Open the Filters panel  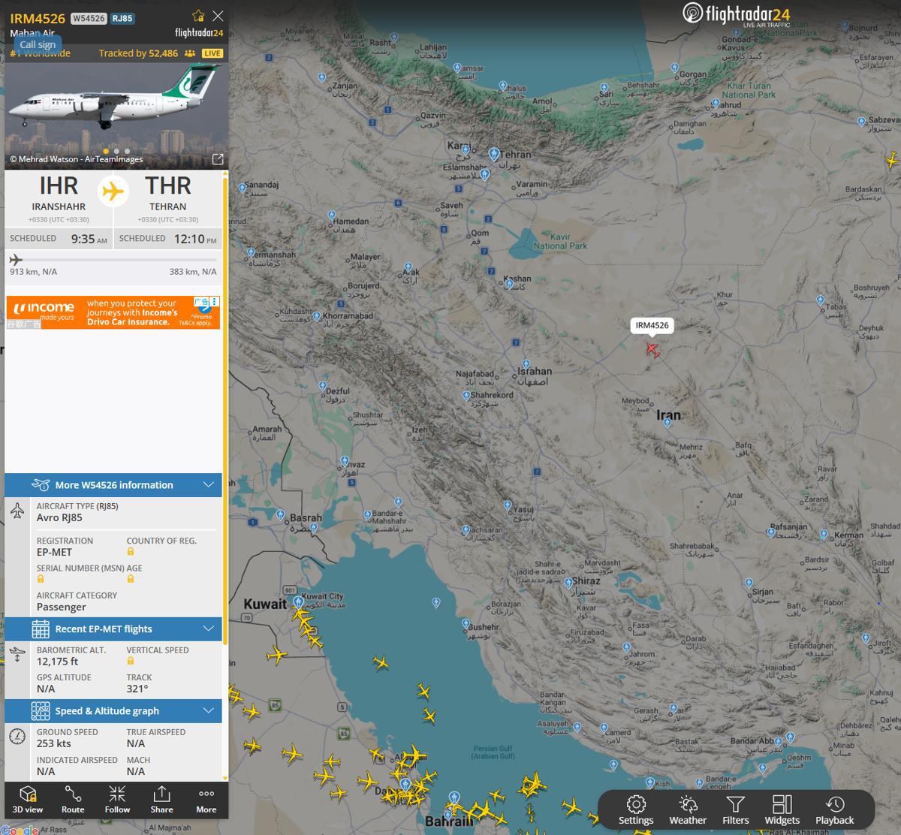click(x=736, y=809)
